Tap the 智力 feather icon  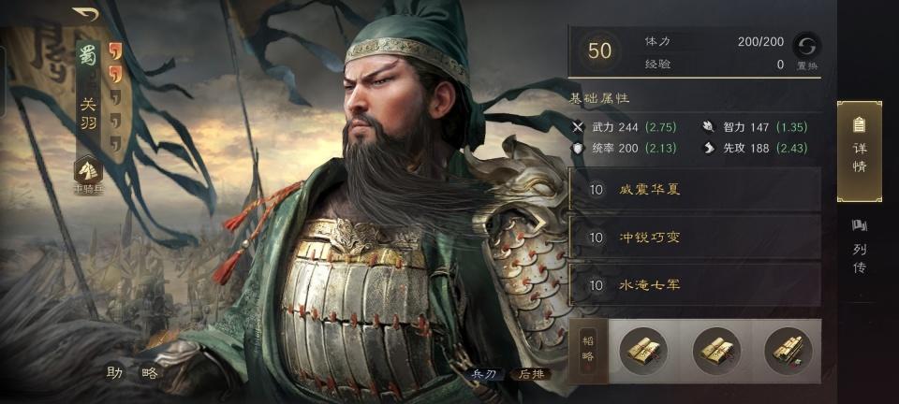pos(709,127)
